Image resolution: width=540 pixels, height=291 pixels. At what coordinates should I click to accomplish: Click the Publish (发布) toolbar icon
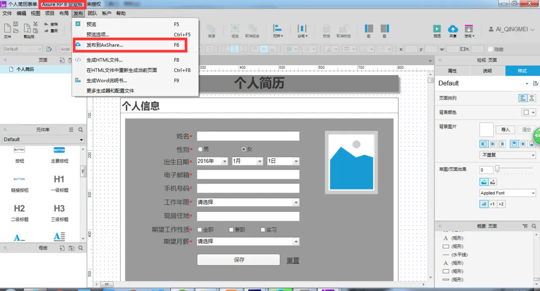pos(468,28)
